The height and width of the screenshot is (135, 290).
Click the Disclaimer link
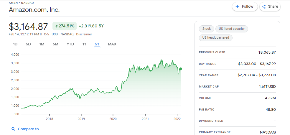pyautogui.click(x=84, y=34)
